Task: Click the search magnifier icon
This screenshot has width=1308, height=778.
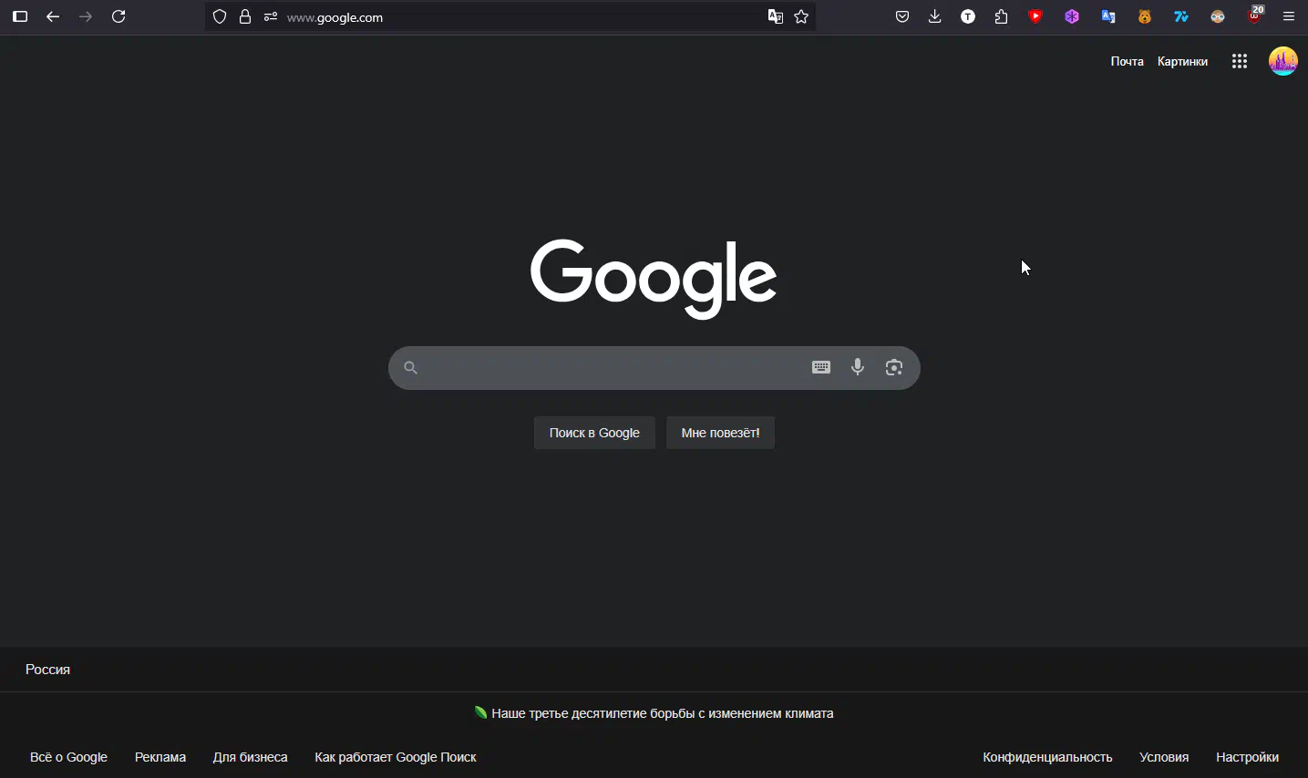Action: 410,368
